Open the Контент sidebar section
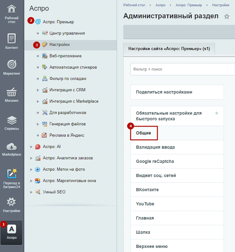Viewport: 235px width, 252px height. coord(12,41)
